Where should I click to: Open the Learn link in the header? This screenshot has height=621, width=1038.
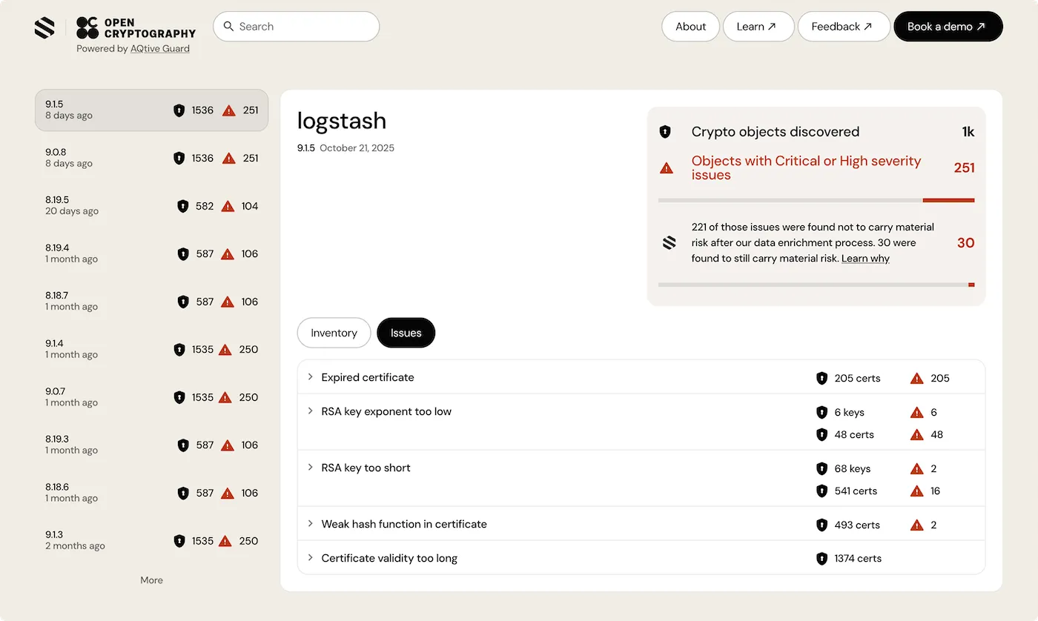[758, 27]
